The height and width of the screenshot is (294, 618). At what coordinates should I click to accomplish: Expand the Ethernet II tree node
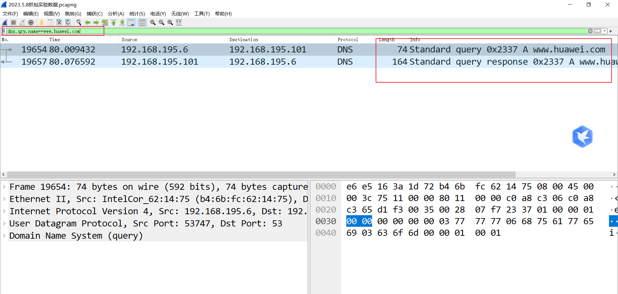point(4,199)
